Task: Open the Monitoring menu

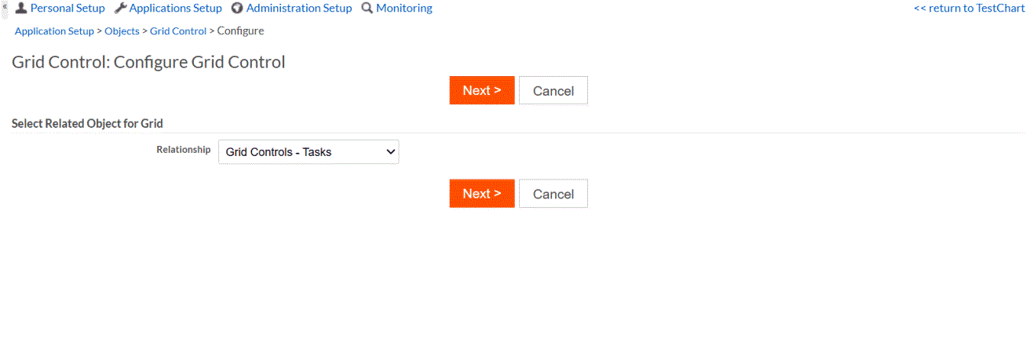Action: [404, 8]
